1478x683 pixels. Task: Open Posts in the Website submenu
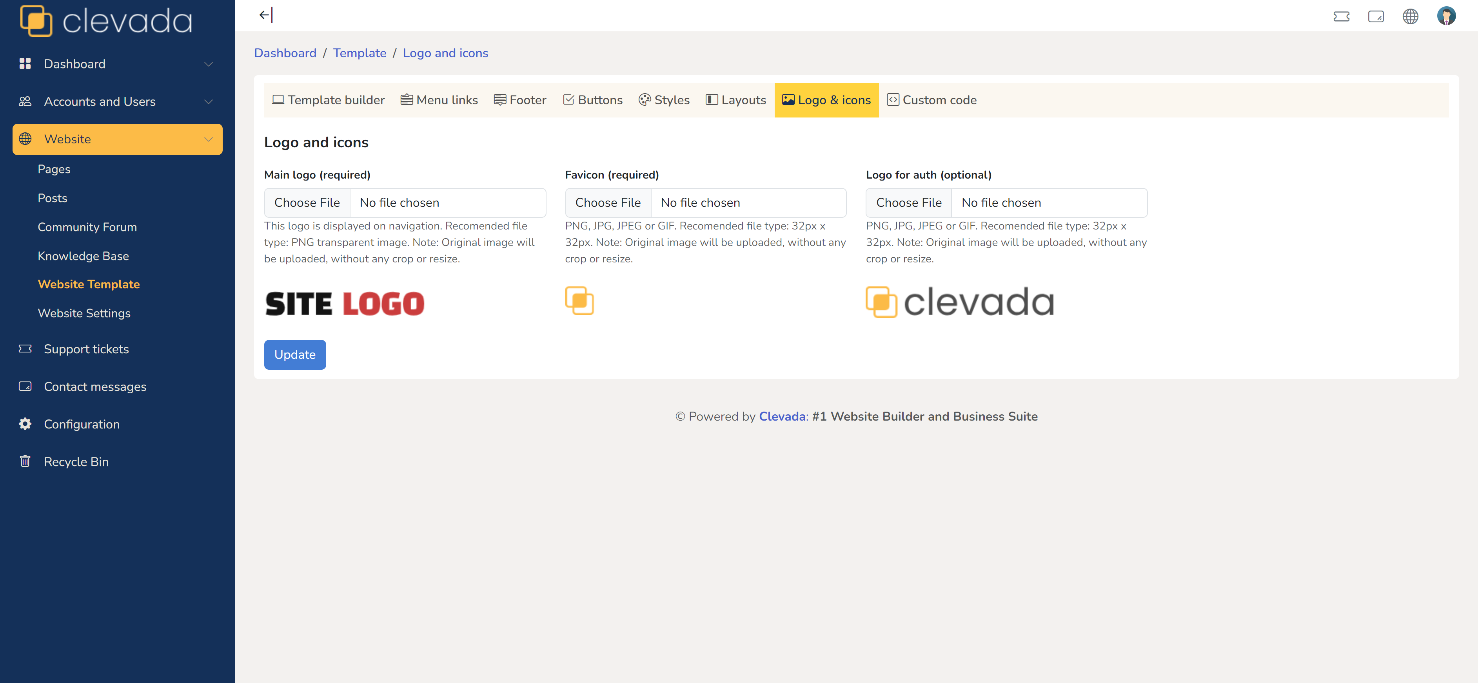52,198
